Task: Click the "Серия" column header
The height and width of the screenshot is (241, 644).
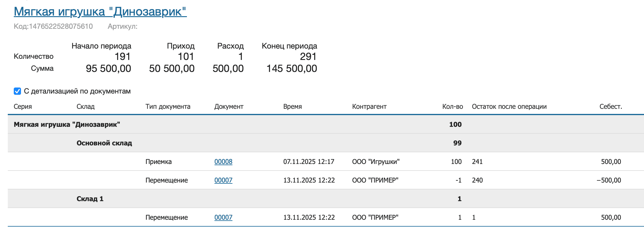Action: [22, 106]
